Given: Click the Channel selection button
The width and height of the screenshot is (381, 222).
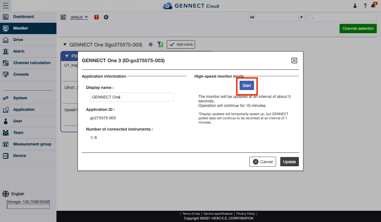Looking at the screenshot, I should click(358, 28).
